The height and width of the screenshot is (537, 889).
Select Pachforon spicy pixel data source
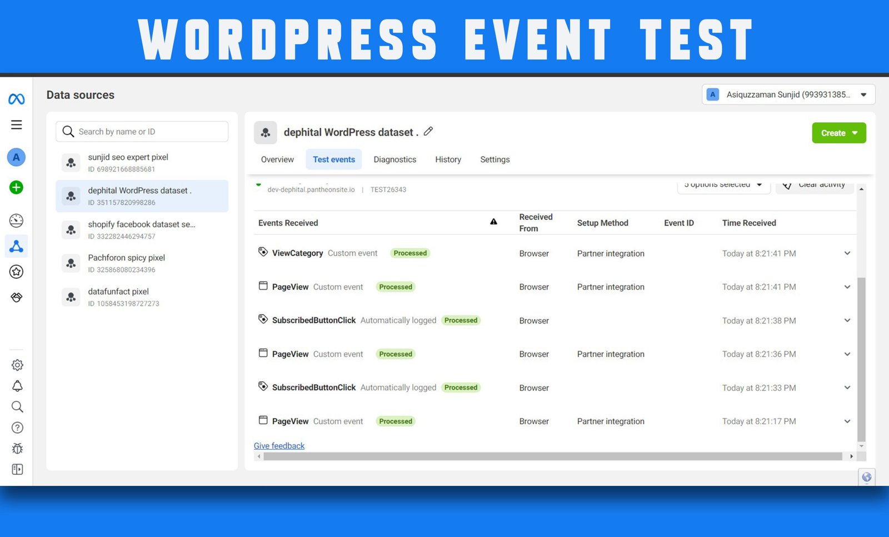click(142, 263)
